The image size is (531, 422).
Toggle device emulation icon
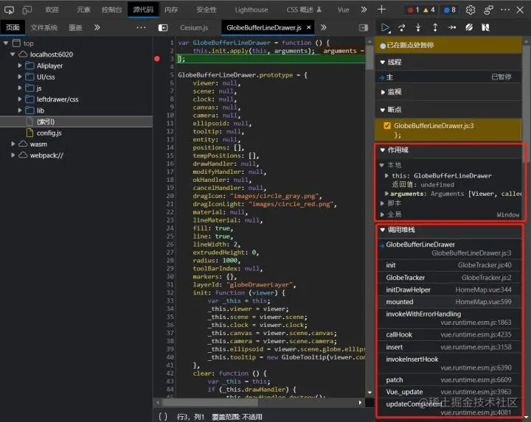point(27,10)
